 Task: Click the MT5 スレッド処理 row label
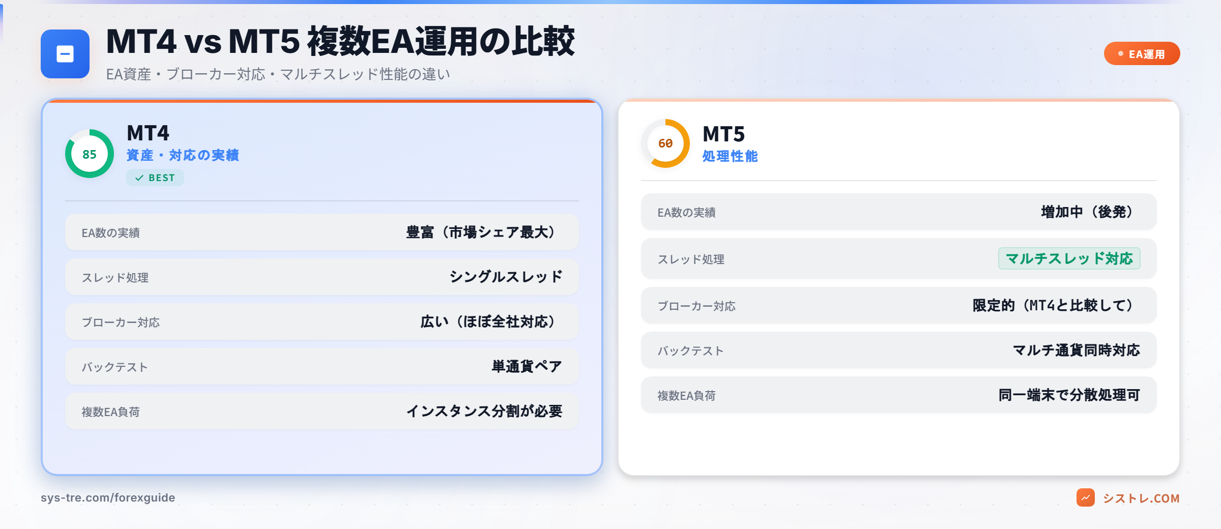click(x=691, y=259)
